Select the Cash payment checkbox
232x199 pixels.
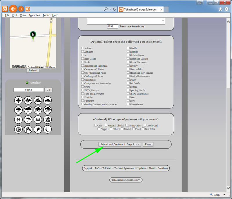tap(96, 125)
